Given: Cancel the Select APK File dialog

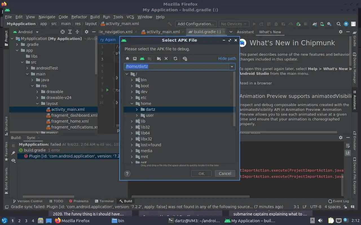Looking at the screenshot, I should tap(225, 174).
